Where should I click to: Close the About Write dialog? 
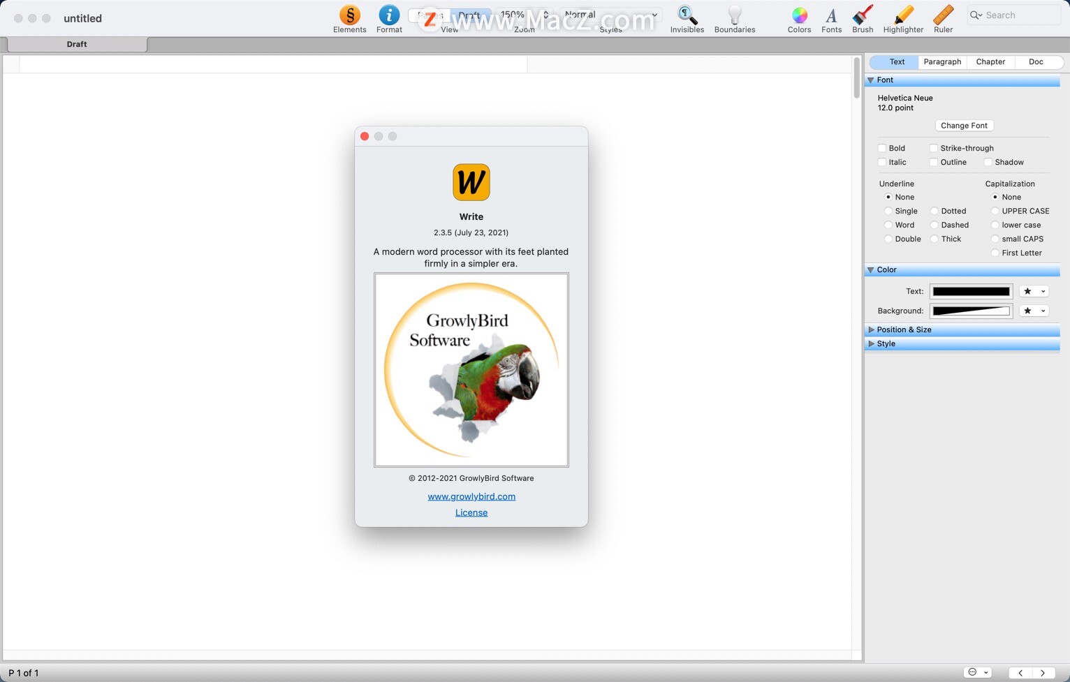click(x=365, y=136)
